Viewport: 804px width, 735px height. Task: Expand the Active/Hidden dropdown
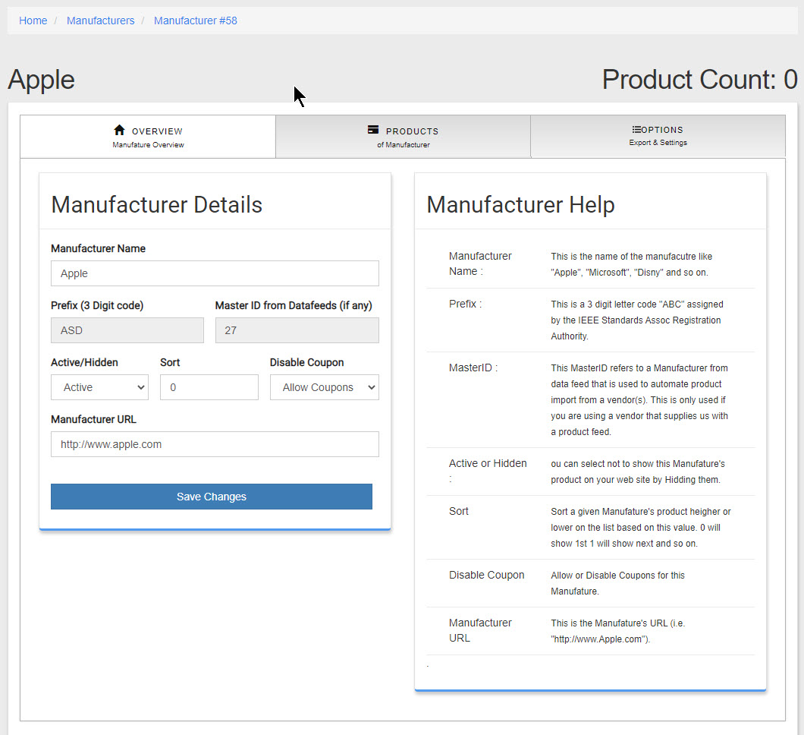click(99, 387)
